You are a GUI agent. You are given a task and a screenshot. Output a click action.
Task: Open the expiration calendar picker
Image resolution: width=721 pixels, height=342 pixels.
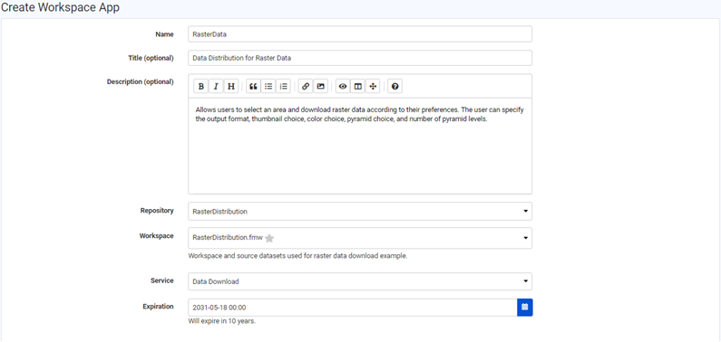tap(525, 307)
